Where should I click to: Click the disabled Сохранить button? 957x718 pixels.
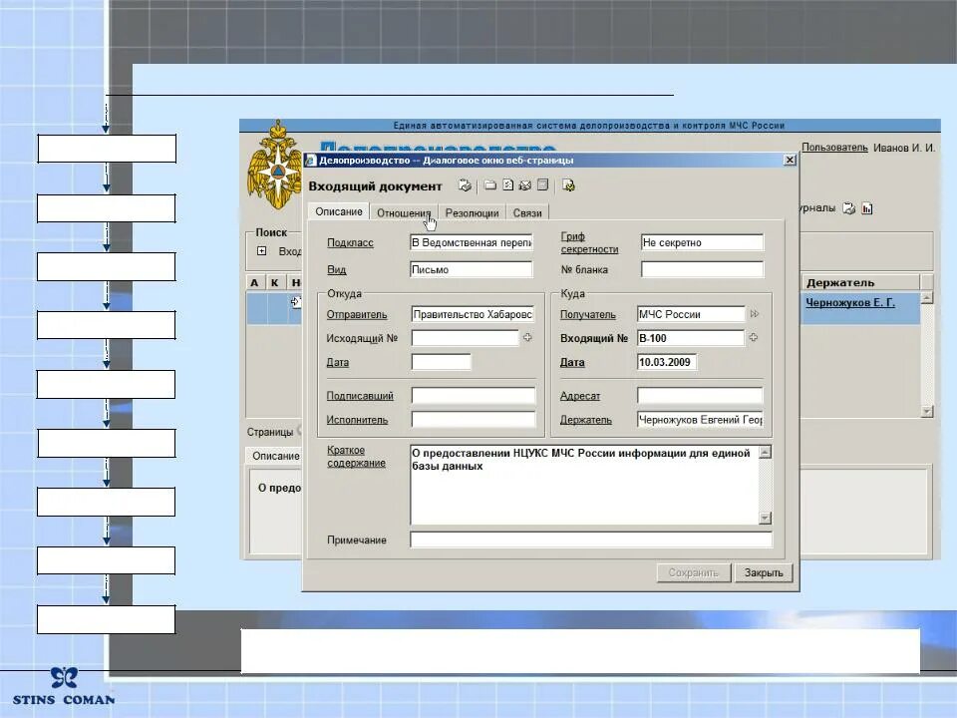(x=694, y=572)
